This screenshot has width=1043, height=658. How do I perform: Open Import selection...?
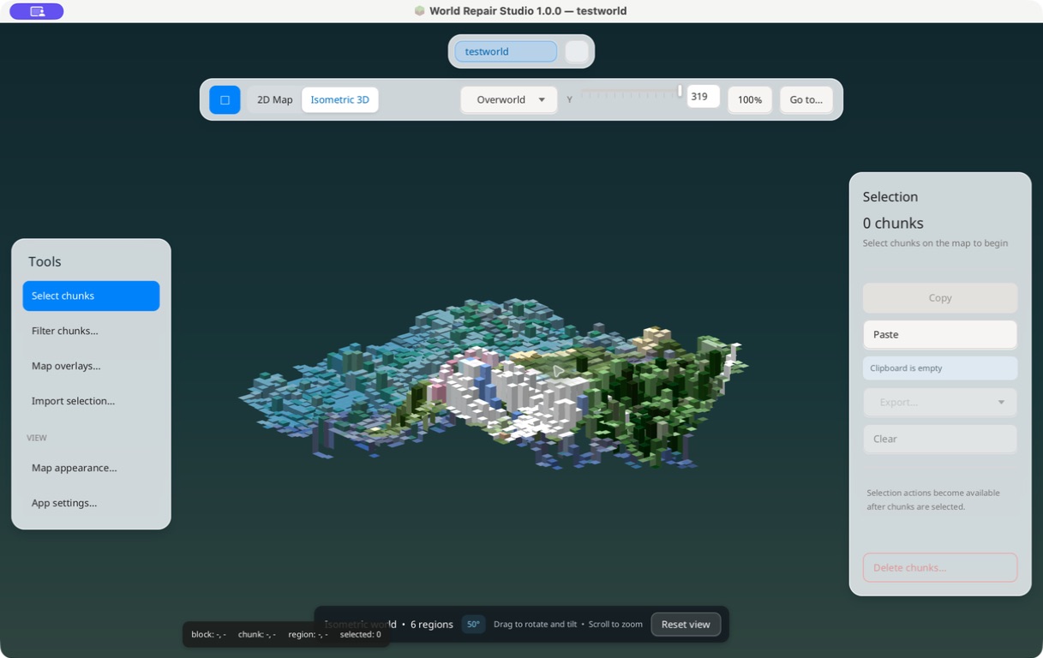pos(91,401)
